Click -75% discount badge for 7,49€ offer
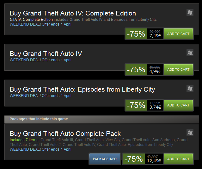 coord(136,34)
